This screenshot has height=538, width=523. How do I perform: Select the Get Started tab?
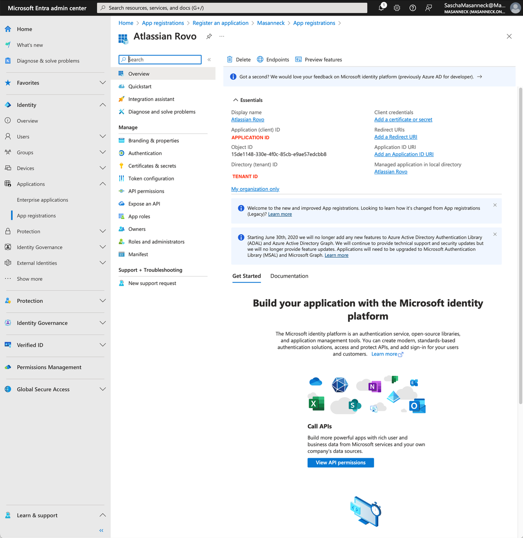247,276
